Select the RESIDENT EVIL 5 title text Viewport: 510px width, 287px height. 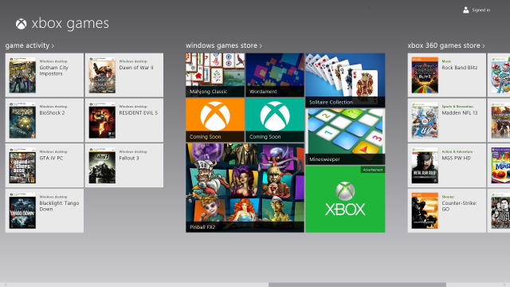tap(138, 113)
